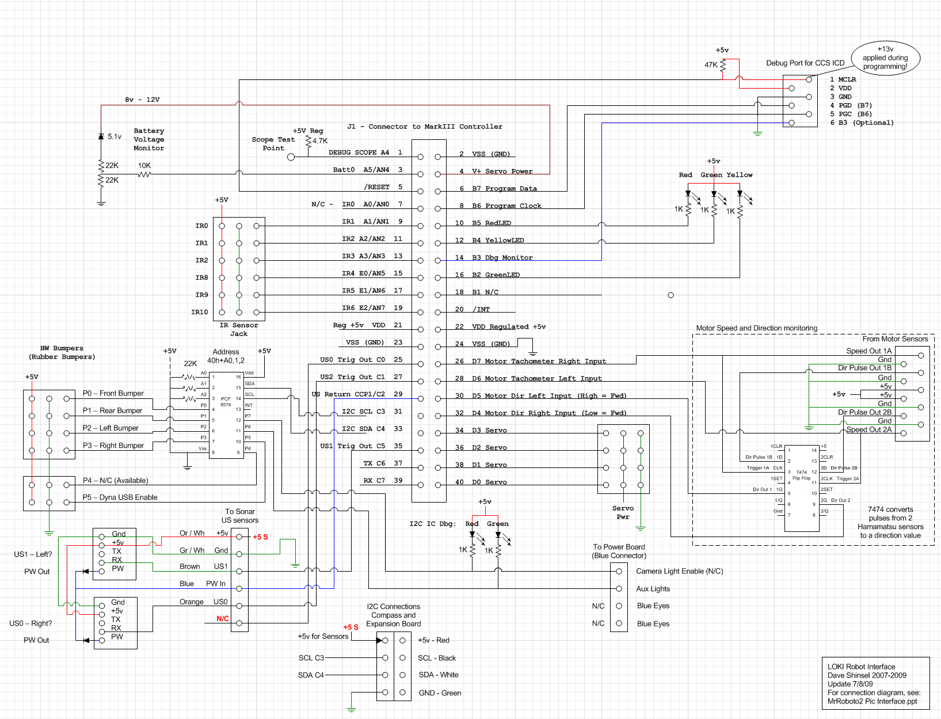The width and height of the screenshot is (941, 719).
Task: Select the Battery Voltage Monitor label
Action: [x=148, y=140]
